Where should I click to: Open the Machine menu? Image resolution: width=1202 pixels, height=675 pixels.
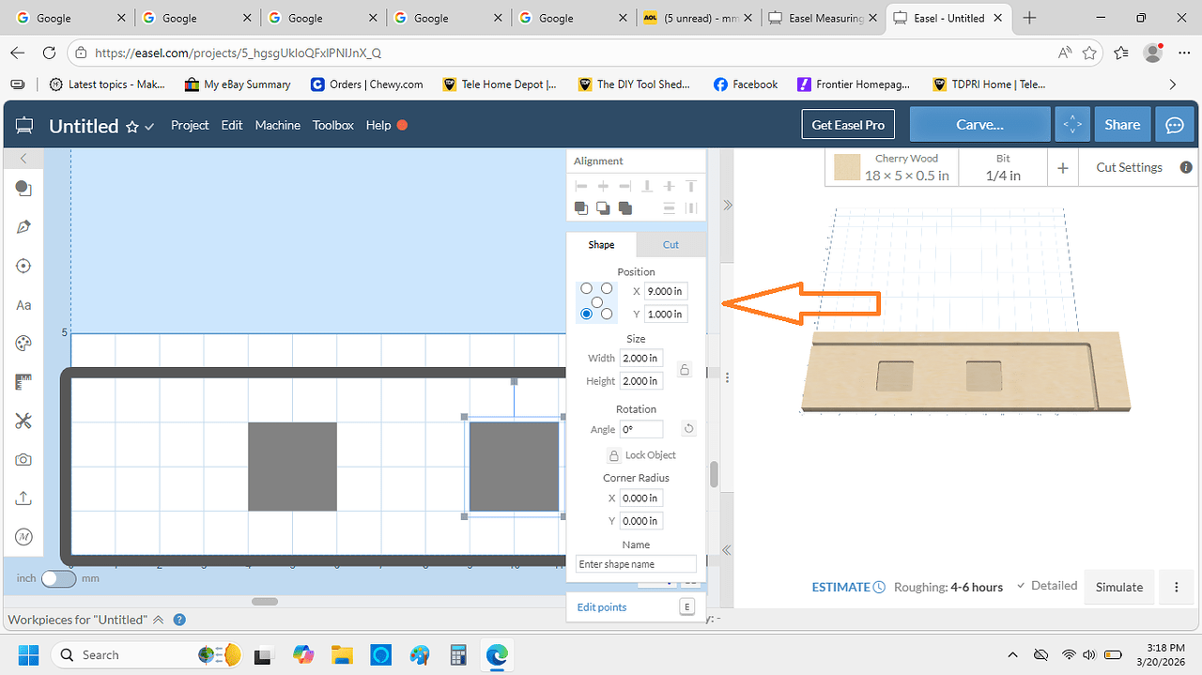tap(278, 125)
